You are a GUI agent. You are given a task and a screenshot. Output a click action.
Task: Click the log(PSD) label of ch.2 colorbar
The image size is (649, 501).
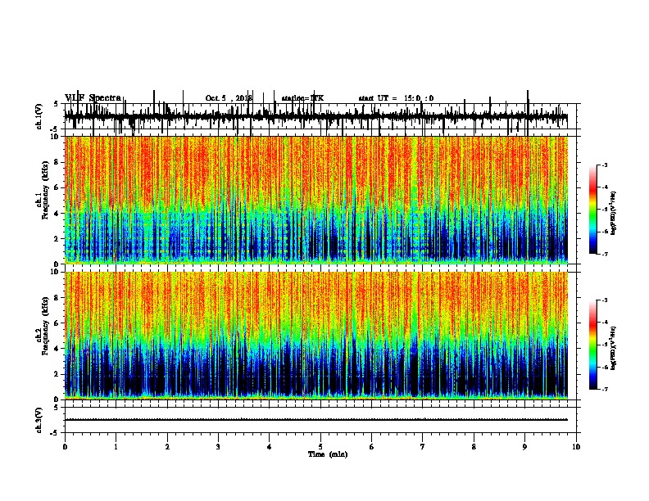click(x=613, y=348)
